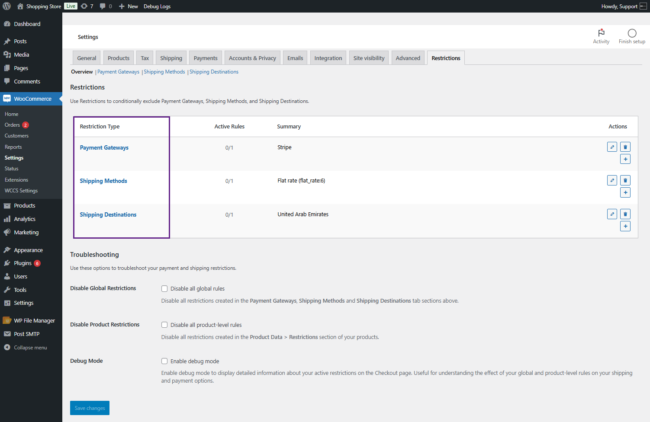Edit the Payment Gateways Stripe restriction
The height and width of the screenshot is (422, 650).
[612, 147]
